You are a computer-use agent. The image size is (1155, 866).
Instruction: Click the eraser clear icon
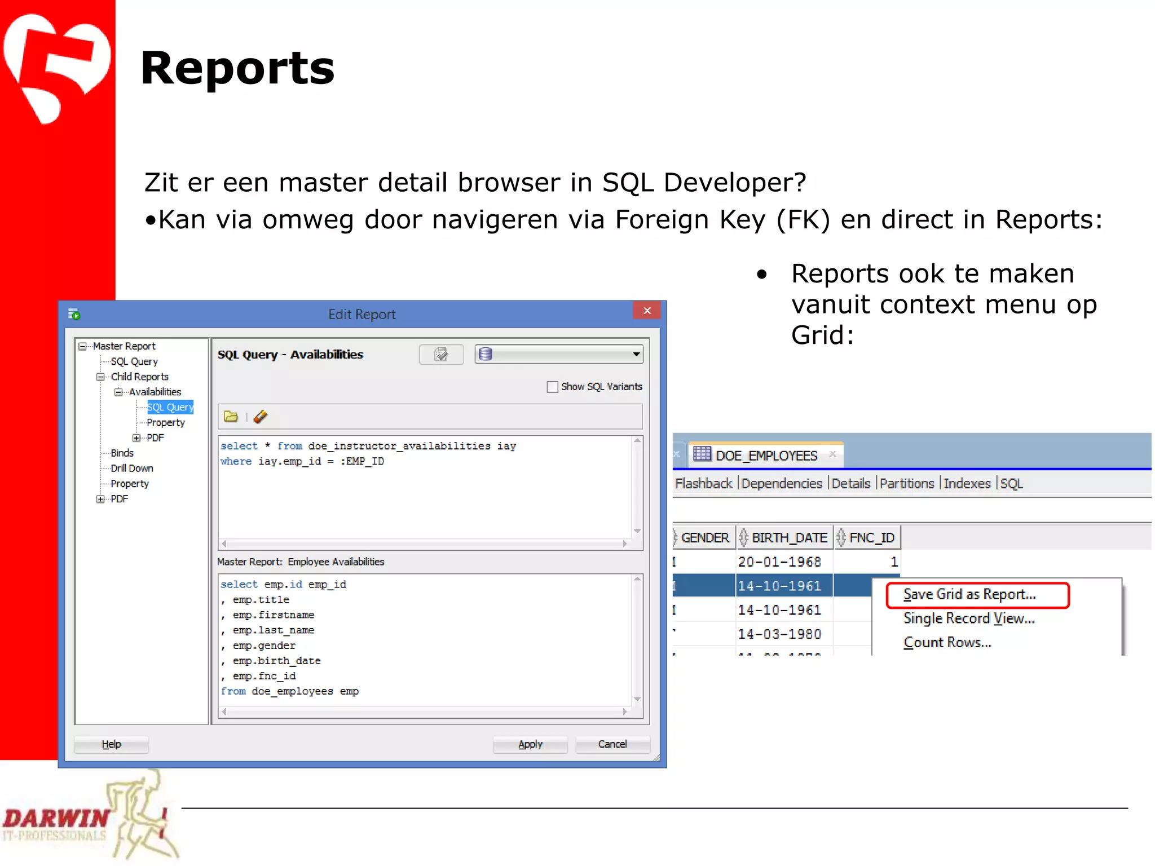pyautogui.click(x=261, y=417)
